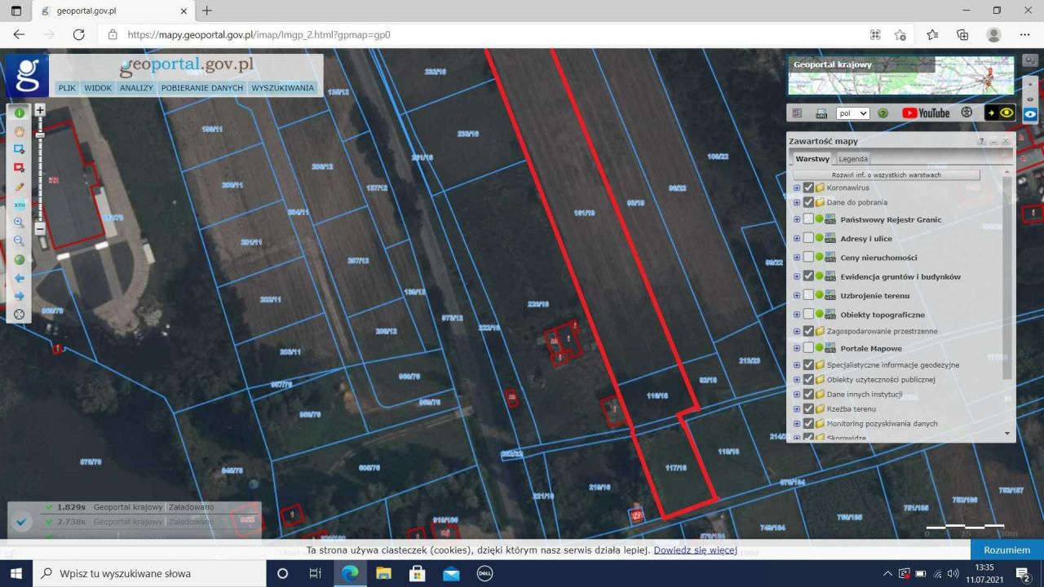Open the pol language dropdown

(x=853, y=113)
